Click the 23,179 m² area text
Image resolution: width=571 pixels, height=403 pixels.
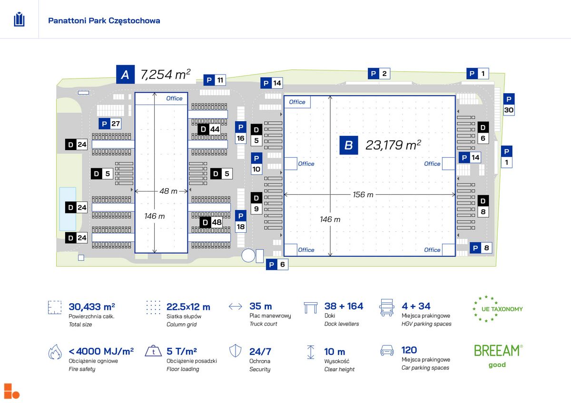click(393, 144)
